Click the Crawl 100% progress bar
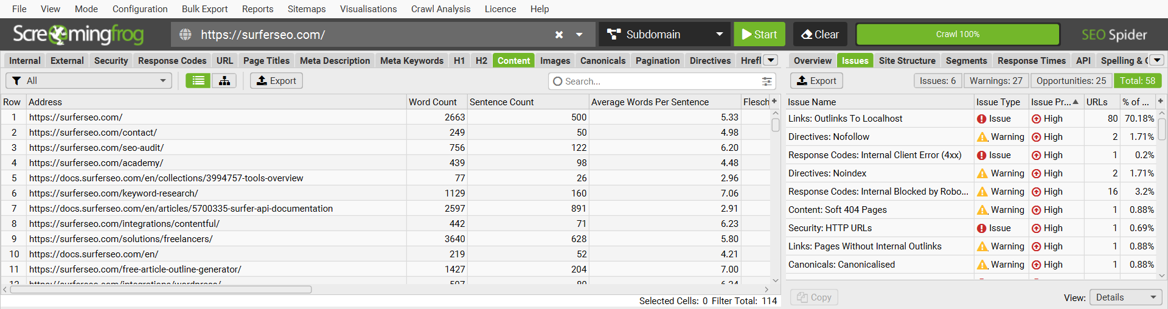This screenshot has width=1168, height=309. (958, 35)
